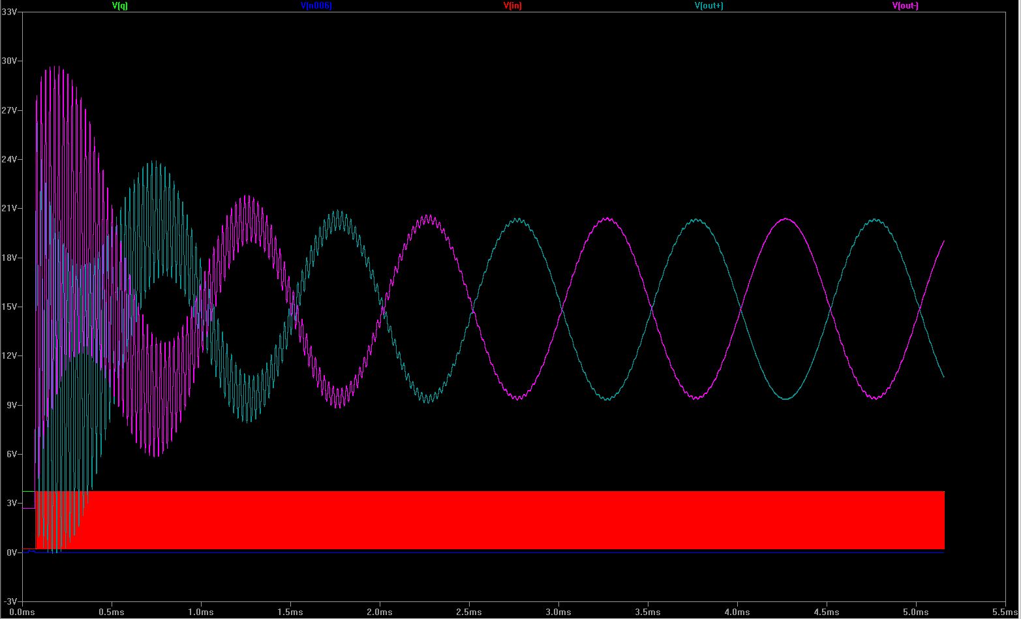Screen dimensions: 1021x619
Task: Click the 33V vertical axis label
Action: pos(9,12)
